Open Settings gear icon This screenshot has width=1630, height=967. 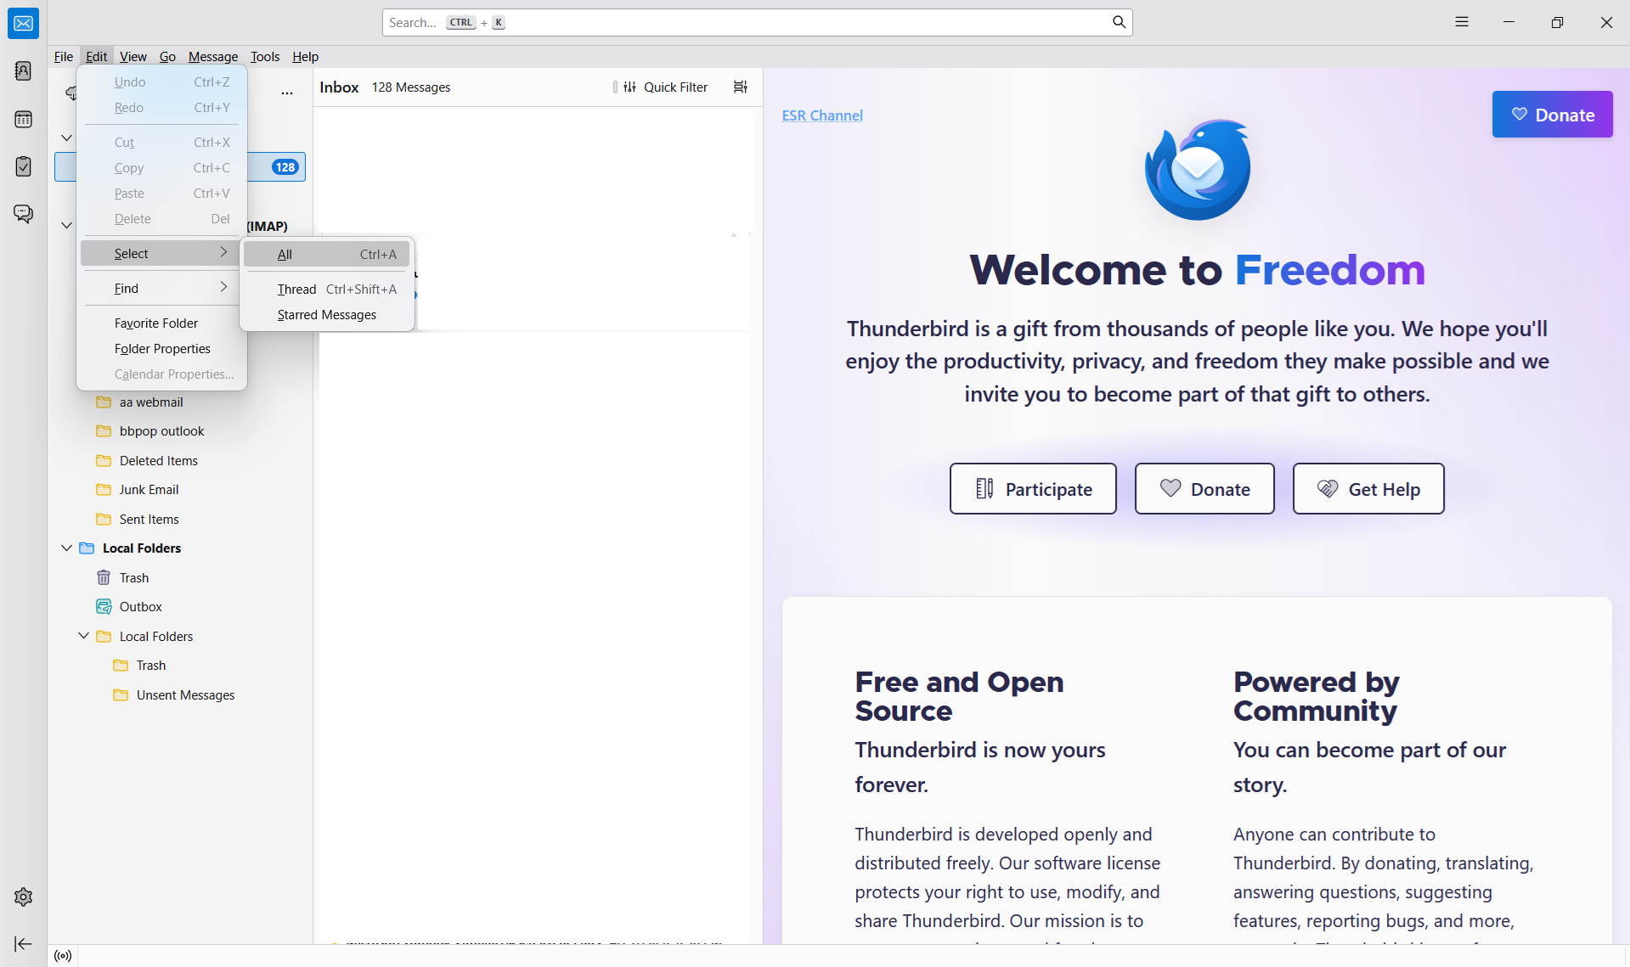pyautogui.click(x=23, y=897)
